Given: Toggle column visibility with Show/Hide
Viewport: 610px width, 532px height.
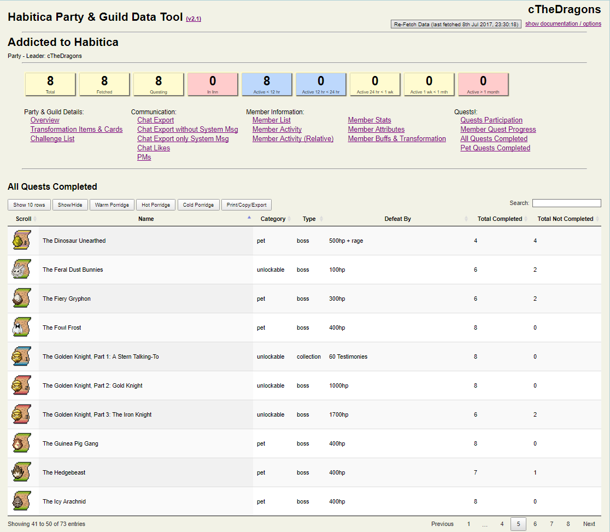Looking at the screenshot, I should (69, 204).
